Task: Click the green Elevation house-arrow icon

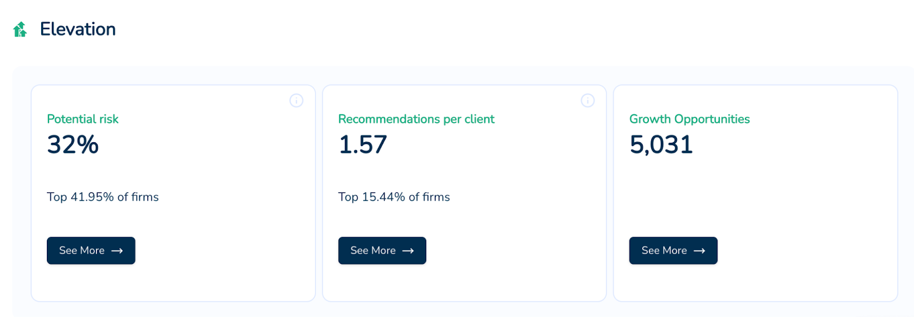Action: tap(20, 29)
